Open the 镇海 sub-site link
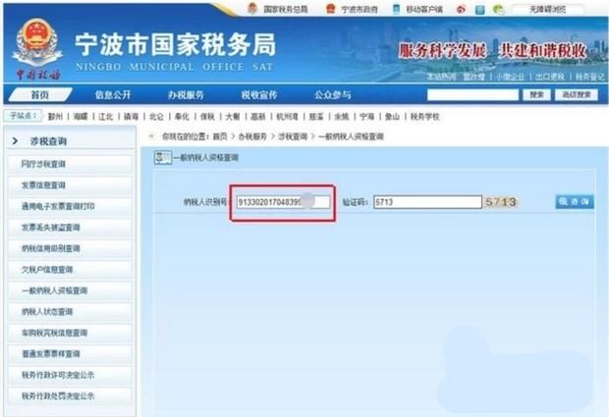The height and width of the screenshot is (417, 609). [131, 117]
